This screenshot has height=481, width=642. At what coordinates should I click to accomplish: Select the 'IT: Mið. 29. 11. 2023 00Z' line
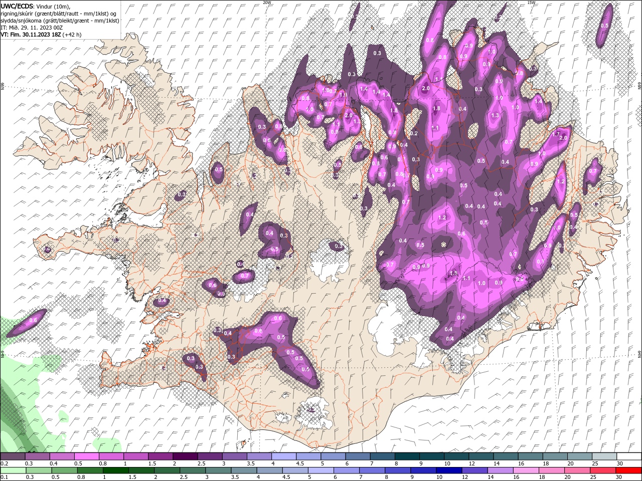pyautogui.click(x=32, y=28)
